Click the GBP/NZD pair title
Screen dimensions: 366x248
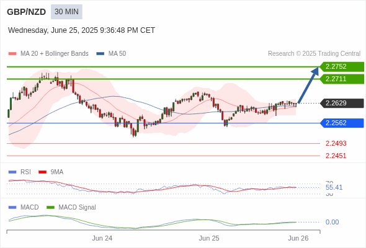[x=27, y=12]
